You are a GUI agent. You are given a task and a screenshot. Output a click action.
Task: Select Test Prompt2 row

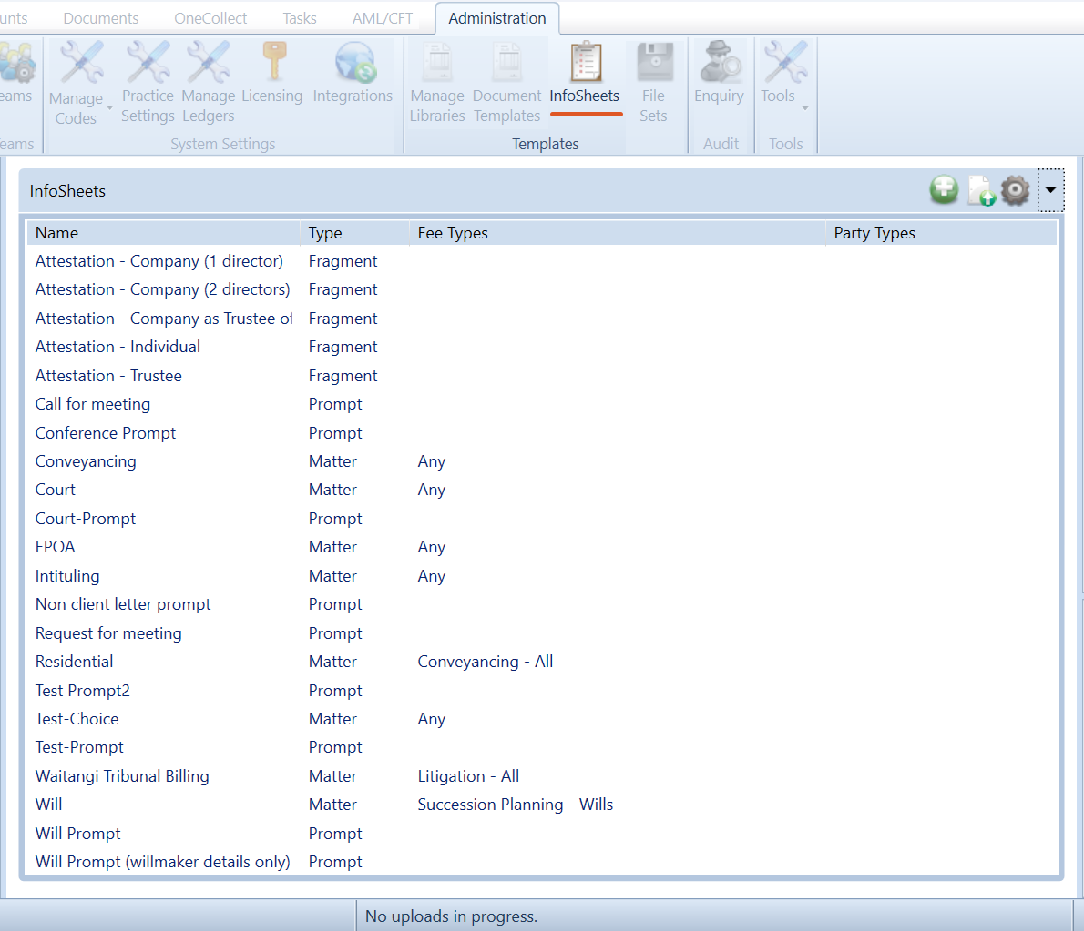(542, 691)
